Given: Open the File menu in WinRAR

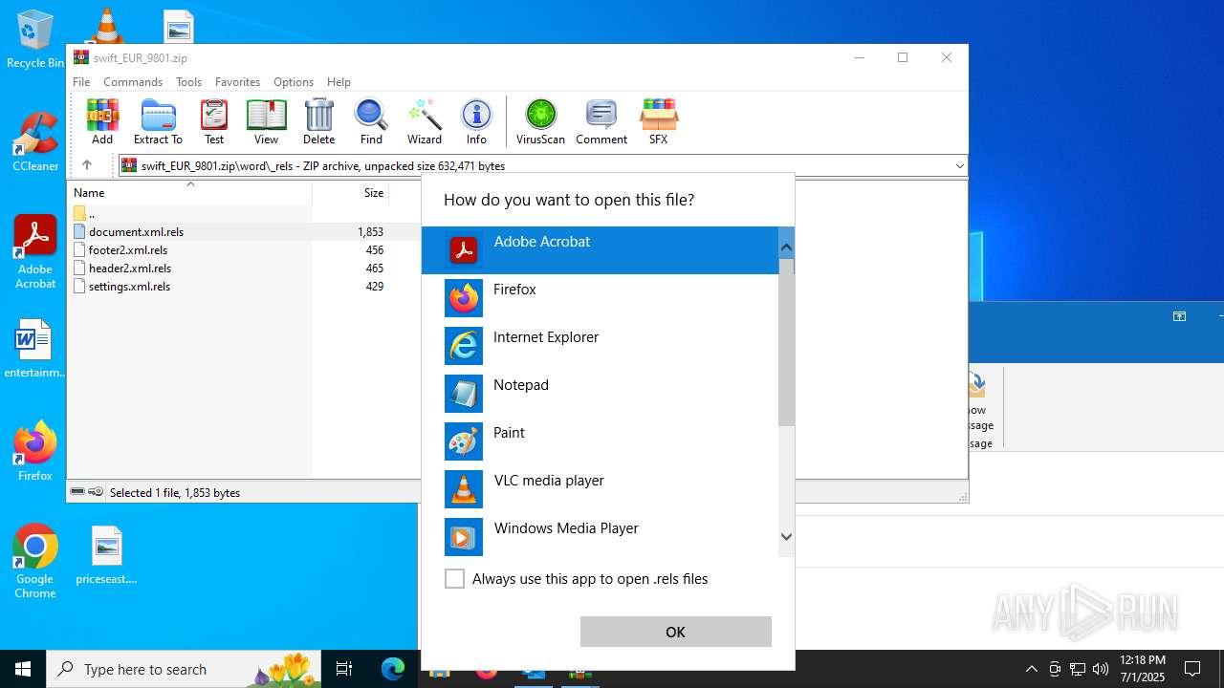Looking at the screenshot, I should click(81, 82).
